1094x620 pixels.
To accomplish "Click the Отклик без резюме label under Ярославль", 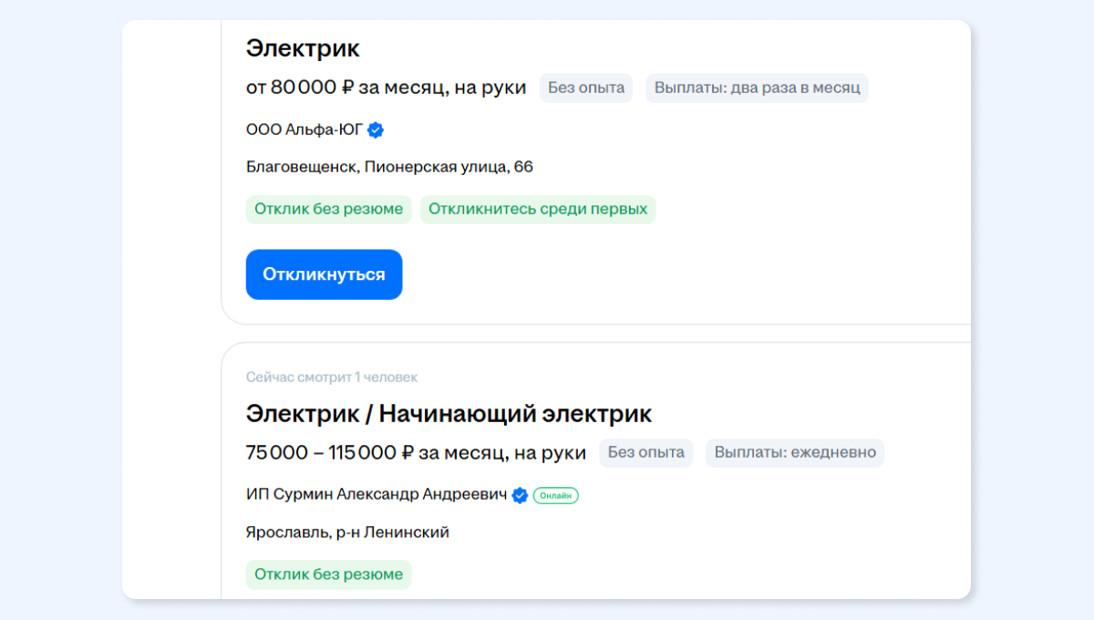I will 328,573.
